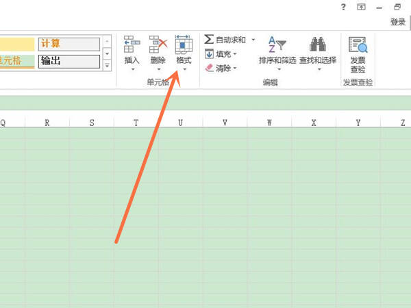411x308 pixels.
Task: Click the Fill down icon
Action: coord(209,53)
